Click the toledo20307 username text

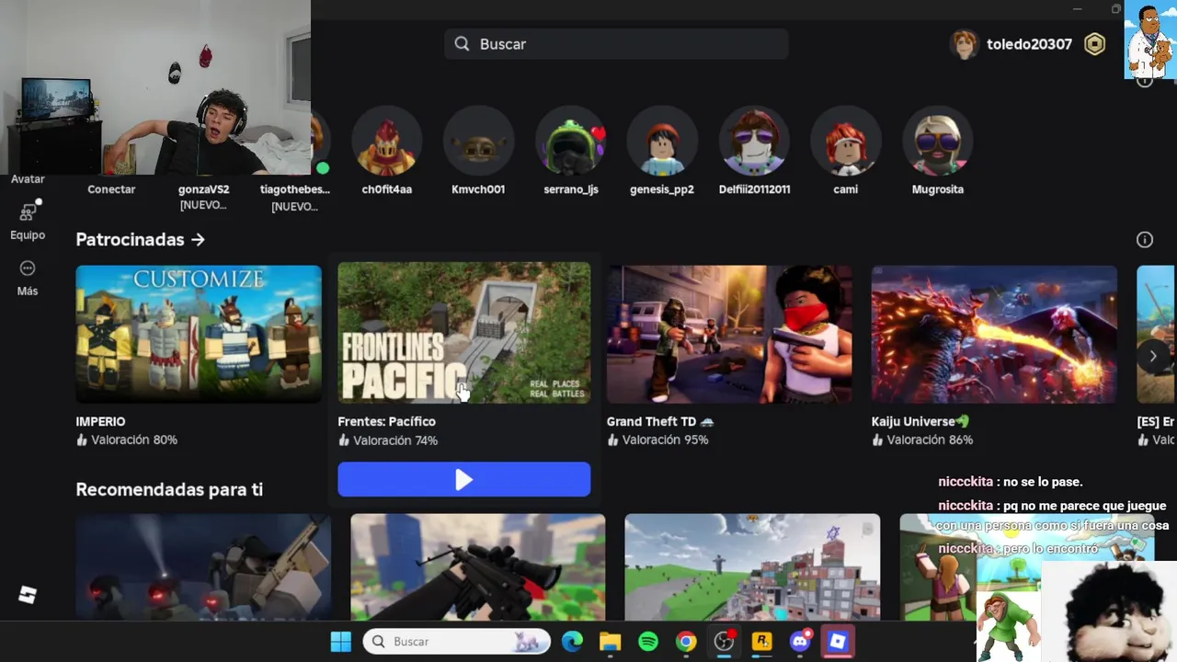[1029, 44]
